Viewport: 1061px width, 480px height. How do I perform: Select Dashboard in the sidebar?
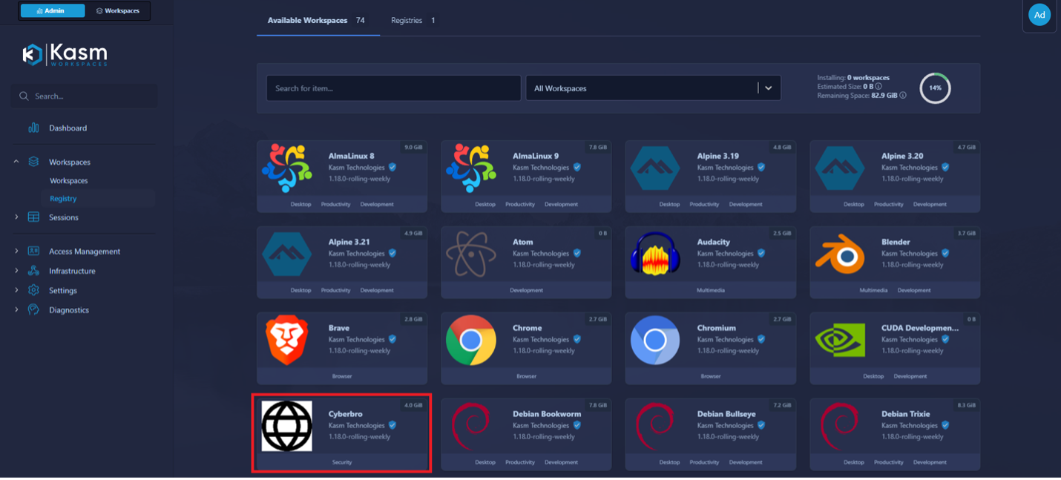pos(68,128)
